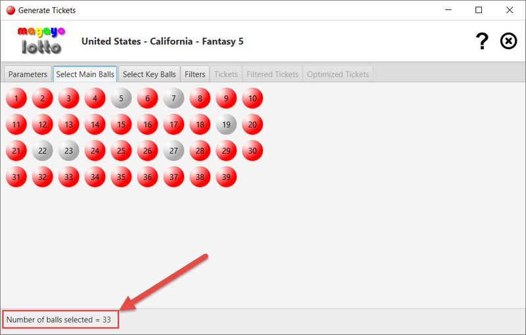Image resolution: width=526 pixels, height=335 pixels.
Task: Click the 'Generate Tickets' window title text
Action: [x=47, y=11]
